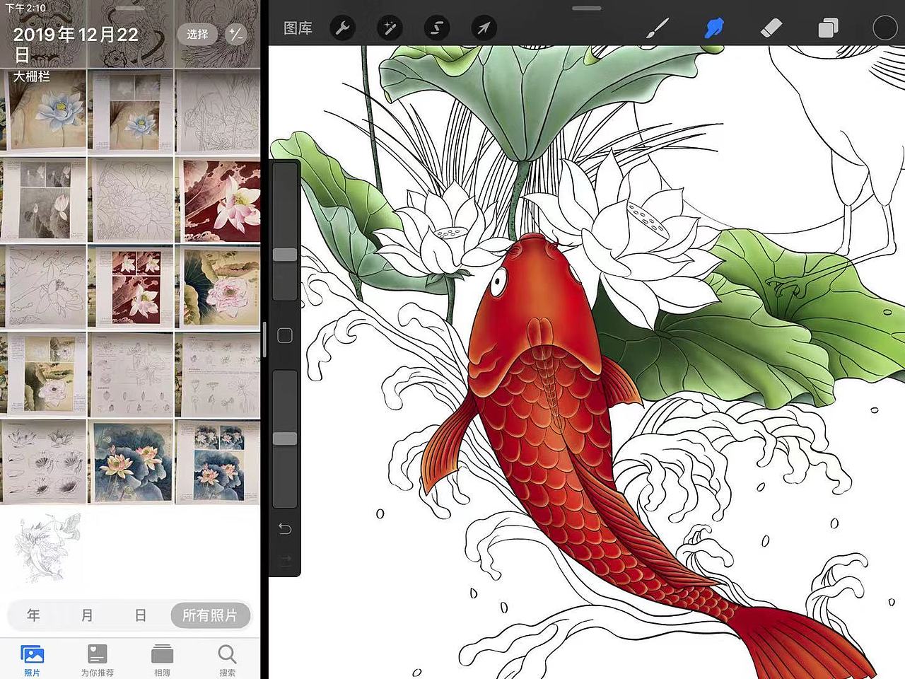Open the 相簿 albums tab
The width and height of the screenshot is (905, 679).
(x=163, y=660)
